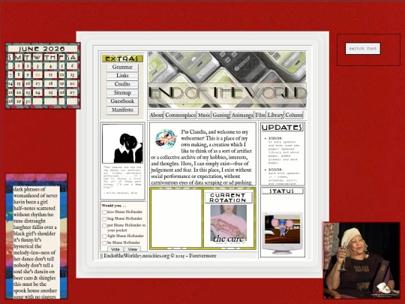Click the round avatar beside intro text

tap(166, 139)
